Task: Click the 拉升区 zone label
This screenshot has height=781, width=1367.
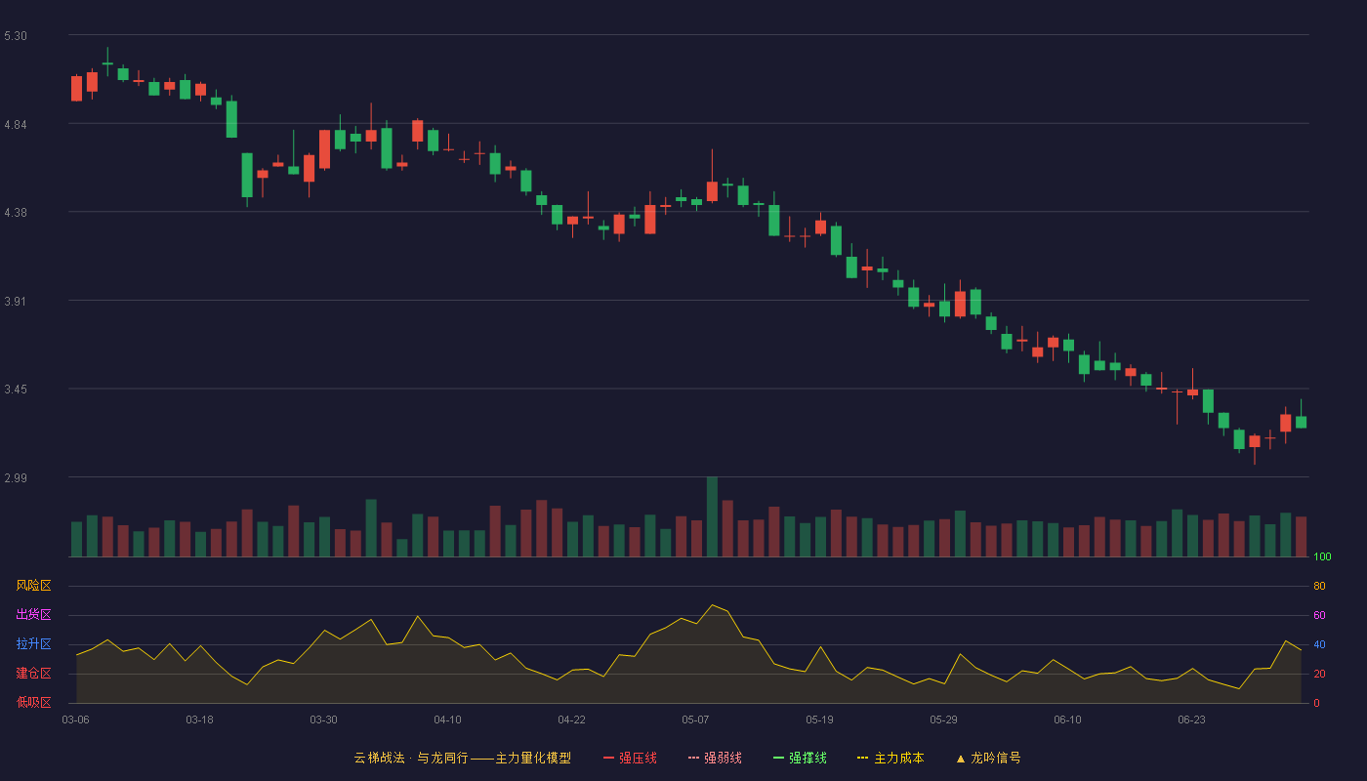Action: (x=33, y=644)
